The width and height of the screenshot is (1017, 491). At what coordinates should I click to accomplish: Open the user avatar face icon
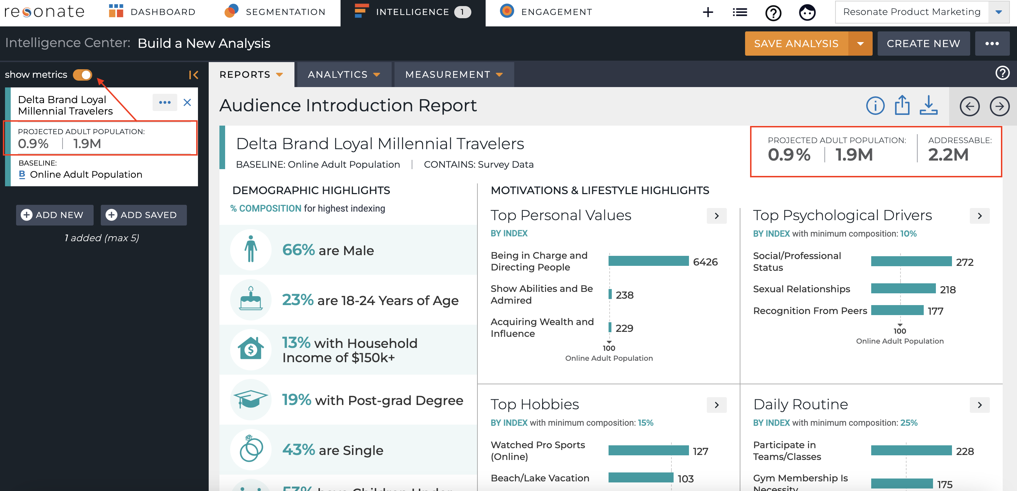pyautogui.click(x=807, y=12)
